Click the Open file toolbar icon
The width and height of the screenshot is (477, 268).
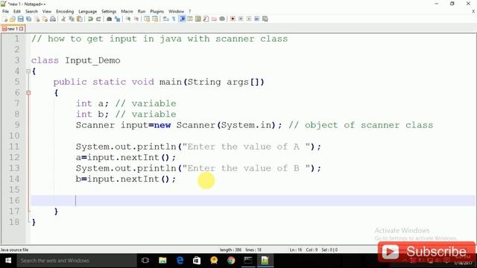pyautogui.click(x=13, y=19)
